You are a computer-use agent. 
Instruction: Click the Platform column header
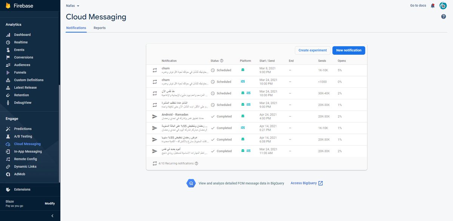pyautogui.click(x=245, y=61)
